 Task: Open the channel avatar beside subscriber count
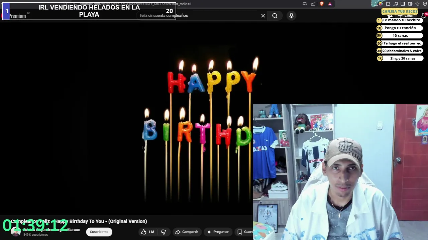(15, 232)
